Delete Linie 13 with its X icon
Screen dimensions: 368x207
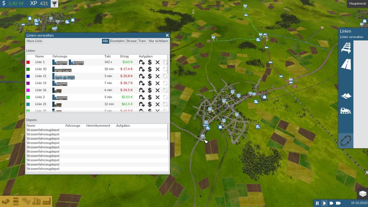pos(158,83)
